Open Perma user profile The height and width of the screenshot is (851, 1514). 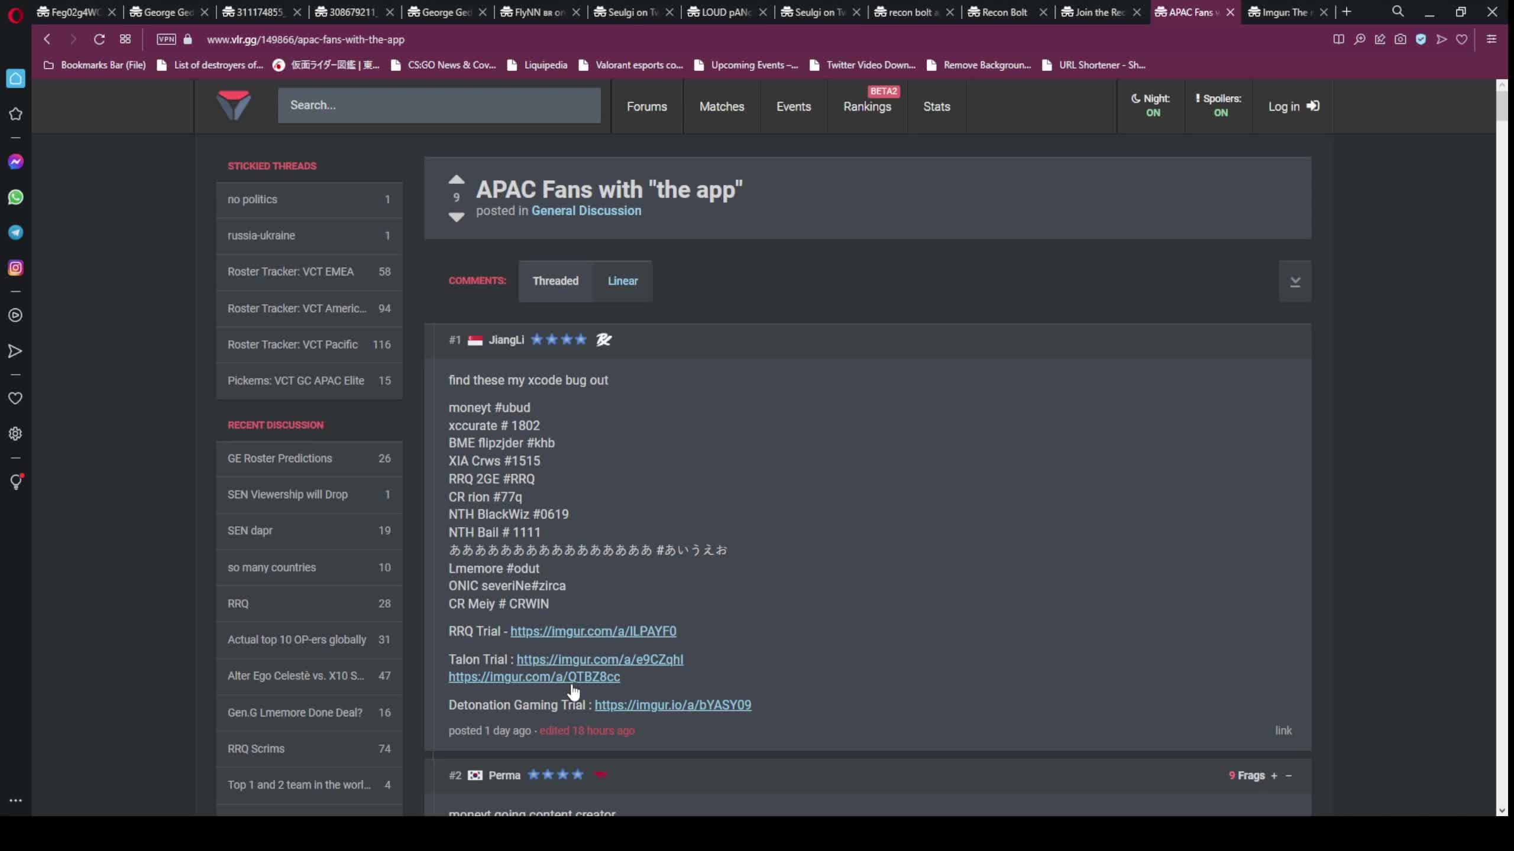pyautogui.click(x=504, y=775)
